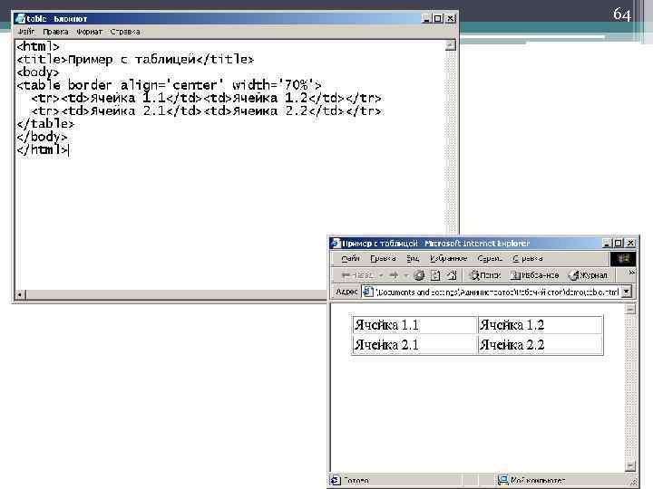Open Справка menu in Notepad
The height and width of the screenshot is (489, 653).
point(125,32)
